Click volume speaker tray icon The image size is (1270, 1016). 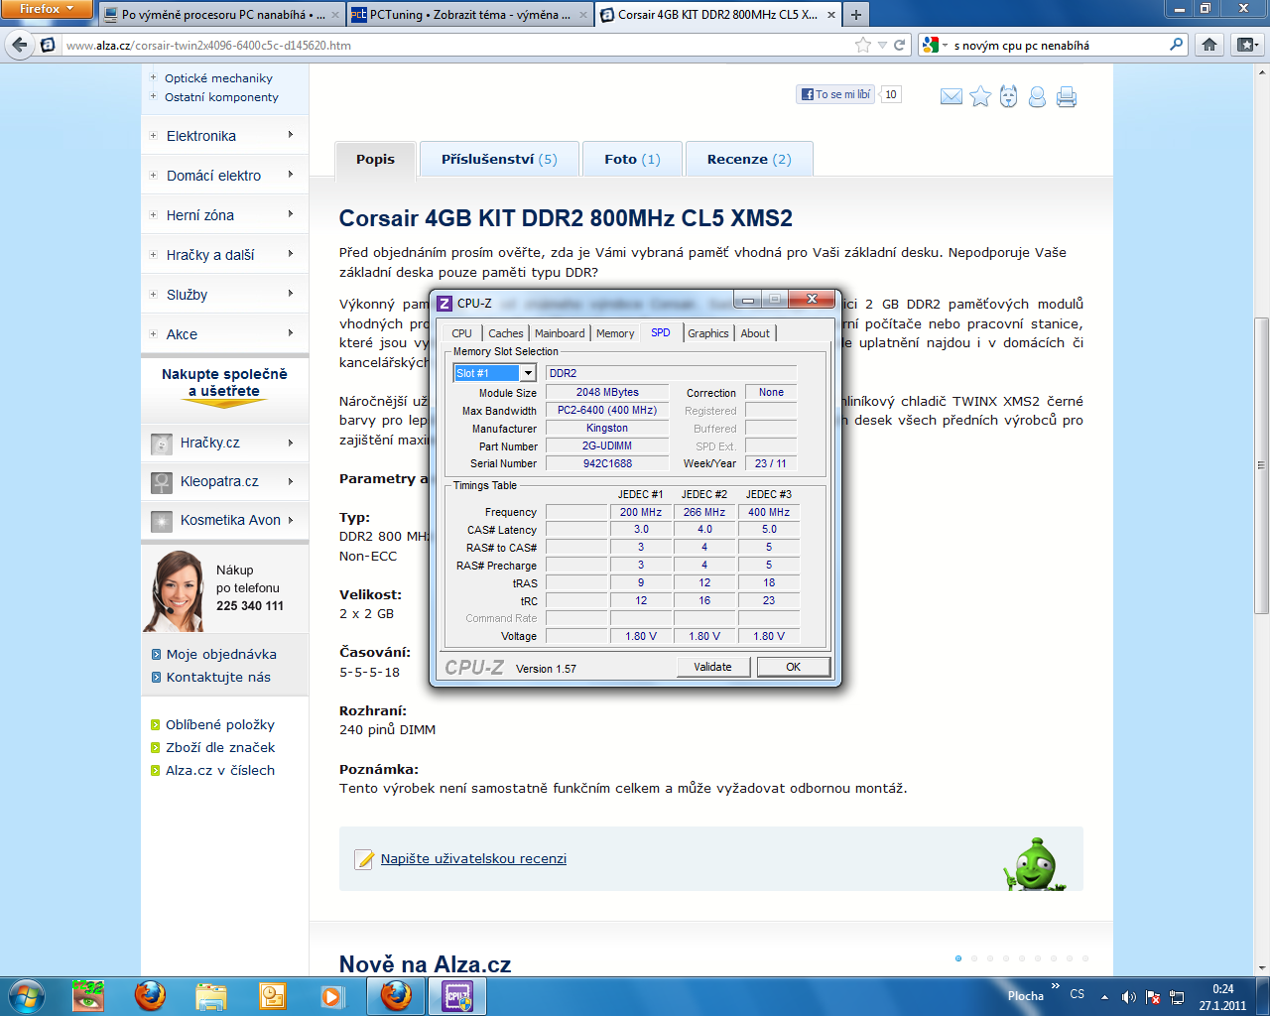coord(1129,996)
